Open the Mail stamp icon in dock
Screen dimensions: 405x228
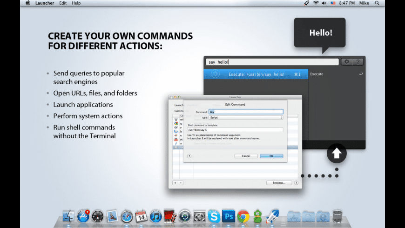tap(112, 216)
